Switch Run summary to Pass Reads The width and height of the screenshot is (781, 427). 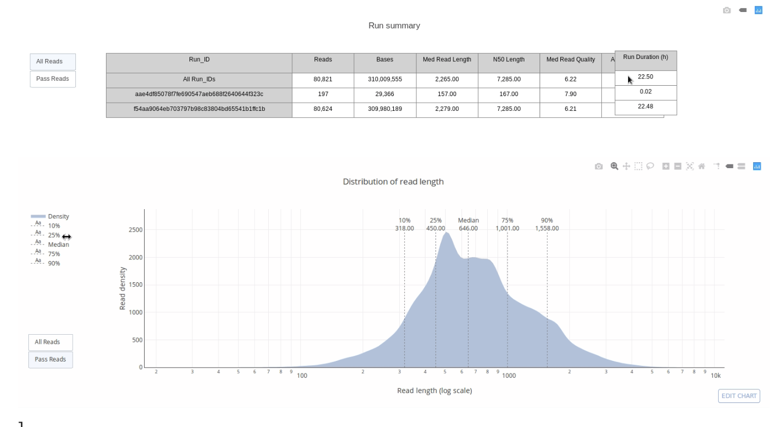tap(52, 79)
